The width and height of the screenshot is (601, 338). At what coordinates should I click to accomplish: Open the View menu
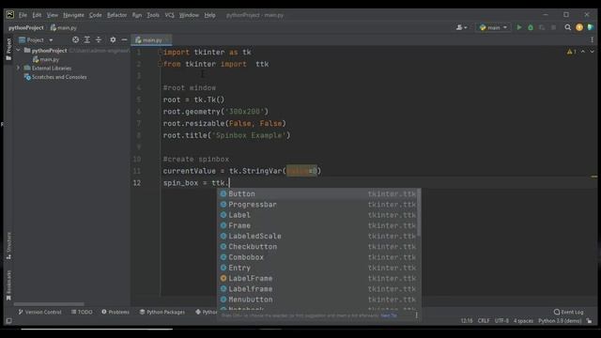click(53, 15)
